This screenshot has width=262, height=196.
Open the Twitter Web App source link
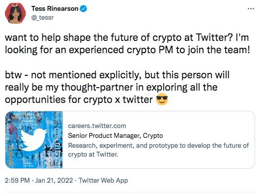(103, 180)
